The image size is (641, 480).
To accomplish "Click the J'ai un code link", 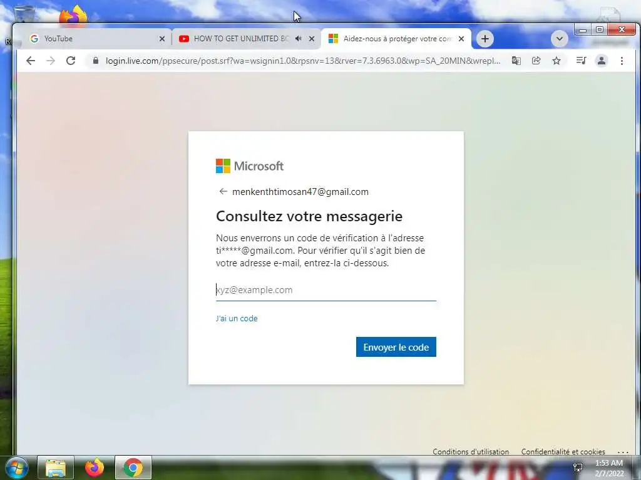I will (237, 318).
